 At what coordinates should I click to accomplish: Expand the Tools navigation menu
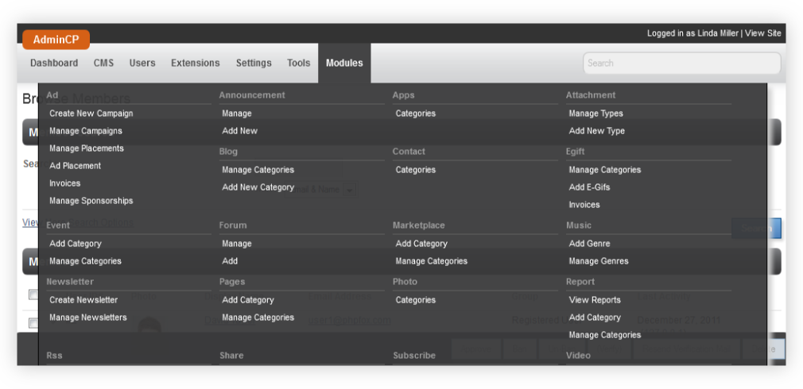click(299, 64)
